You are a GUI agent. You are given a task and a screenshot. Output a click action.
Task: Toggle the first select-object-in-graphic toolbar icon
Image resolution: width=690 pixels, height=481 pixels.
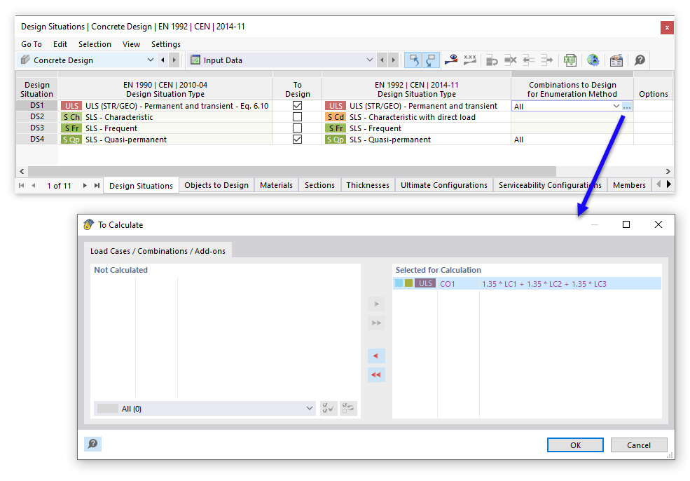(413, 60)
